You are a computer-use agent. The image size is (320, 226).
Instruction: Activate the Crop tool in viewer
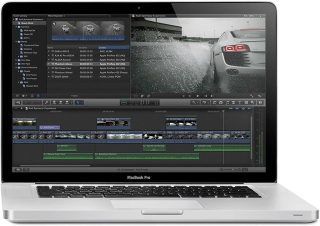[x=142, y=96]
